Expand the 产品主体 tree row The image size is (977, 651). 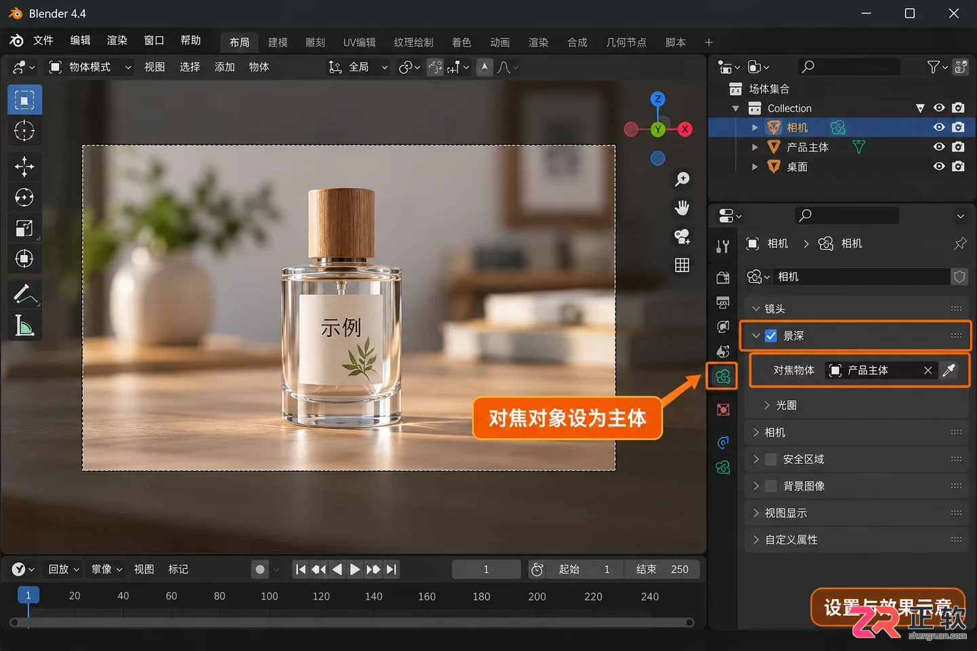pos(754,147)
